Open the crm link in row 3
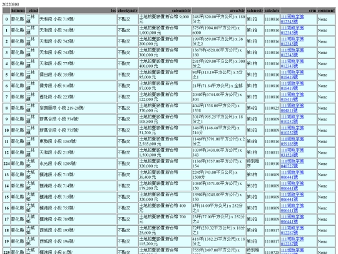Viewport: 338px width, 254px height. (292, 53)
